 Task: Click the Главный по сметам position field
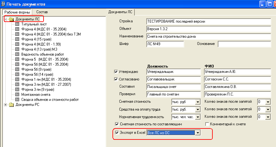174,94
